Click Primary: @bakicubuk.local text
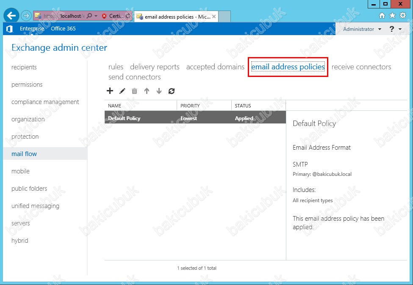This screenshot has height=285, width=413. tap(322, 174)
